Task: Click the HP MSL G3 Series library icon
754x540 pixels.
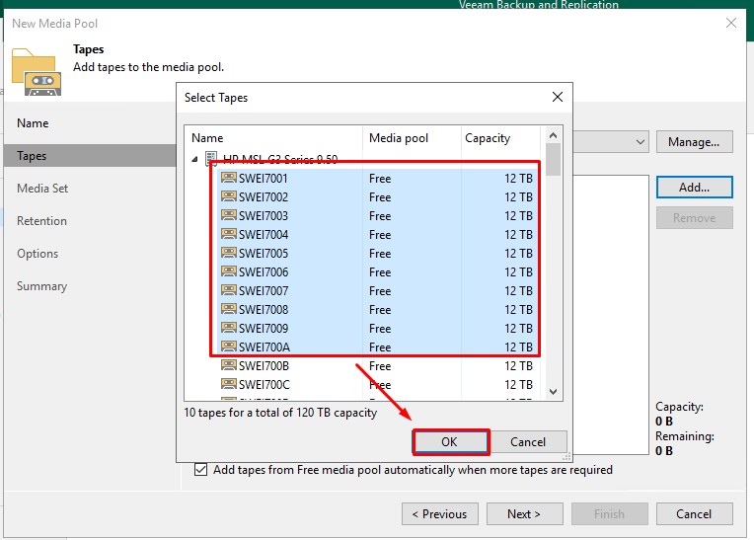Action: 212,160
